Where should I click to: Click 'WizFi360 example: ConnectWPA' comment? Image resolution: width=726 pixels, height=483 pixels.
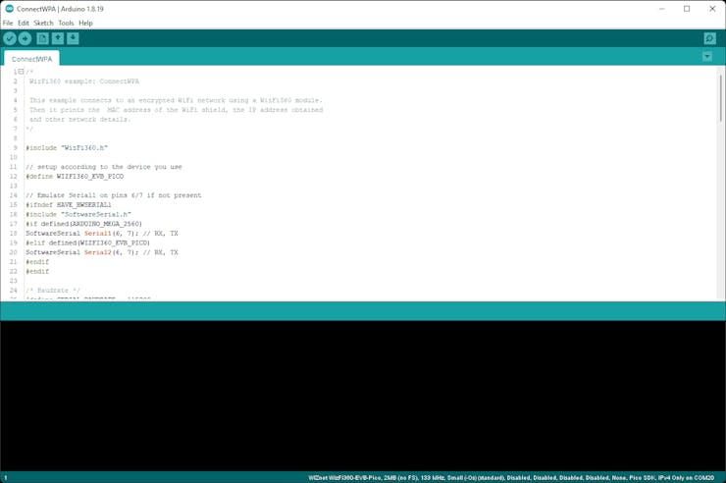coord(83,81)
